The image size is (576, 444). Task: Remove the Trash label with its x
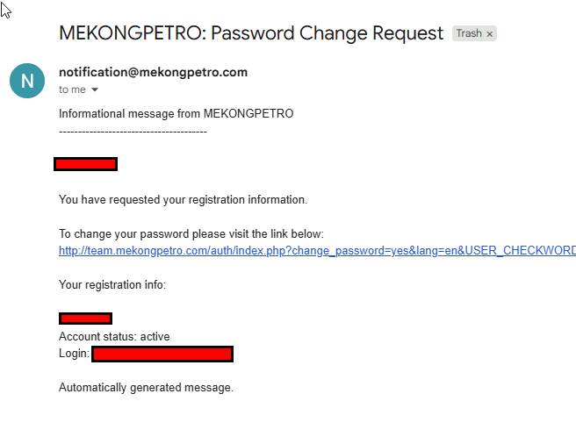[x=490, y=34]
